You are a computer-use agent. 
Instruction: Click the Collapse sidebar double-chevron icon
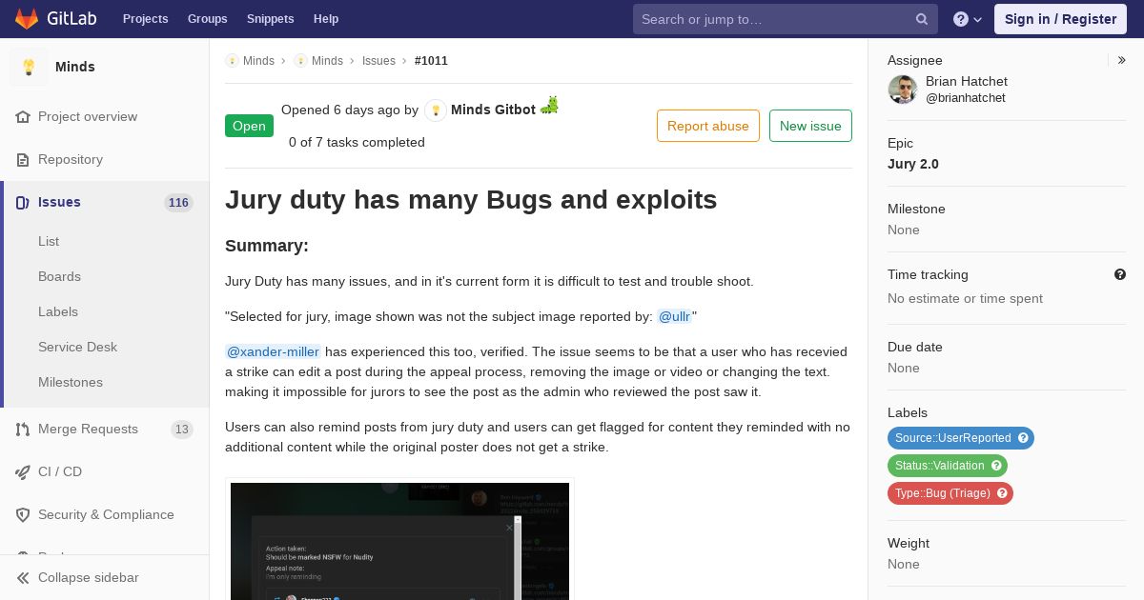point(23,578)
